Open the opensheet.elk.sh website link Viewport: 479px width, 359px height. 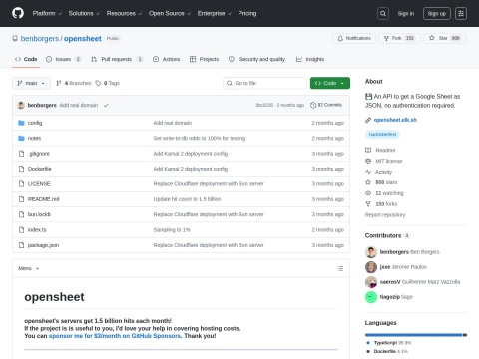(x=395, y=120)
